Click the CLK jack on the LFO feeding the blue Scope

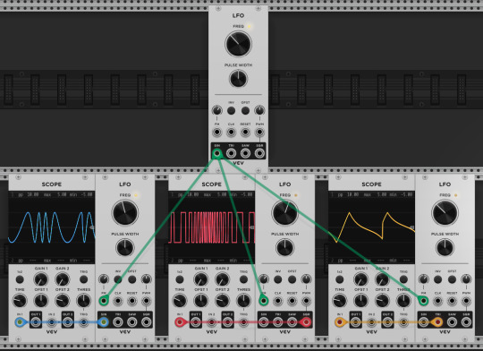click(x=118, y=301)
